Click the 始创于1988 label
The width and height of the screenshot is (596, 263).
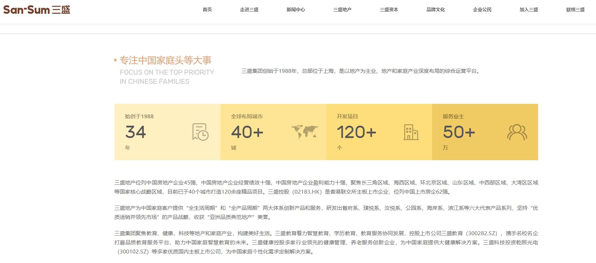[x=139, y=116]
